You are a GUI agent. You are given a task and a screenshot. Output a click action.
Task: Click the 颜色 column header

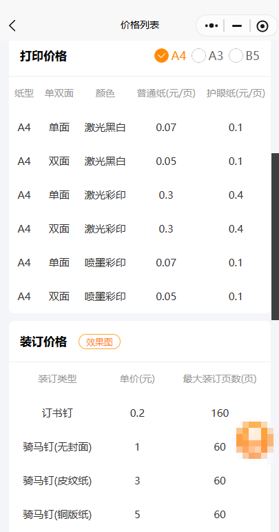click(x=105, y=93)
